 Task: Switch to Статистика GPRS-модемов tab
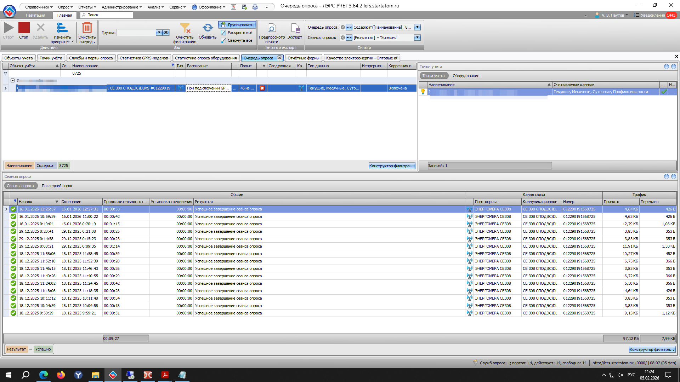click(x=144, y=58)
